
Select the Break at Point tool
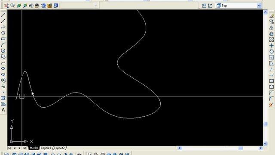click(x=271, y=81)
